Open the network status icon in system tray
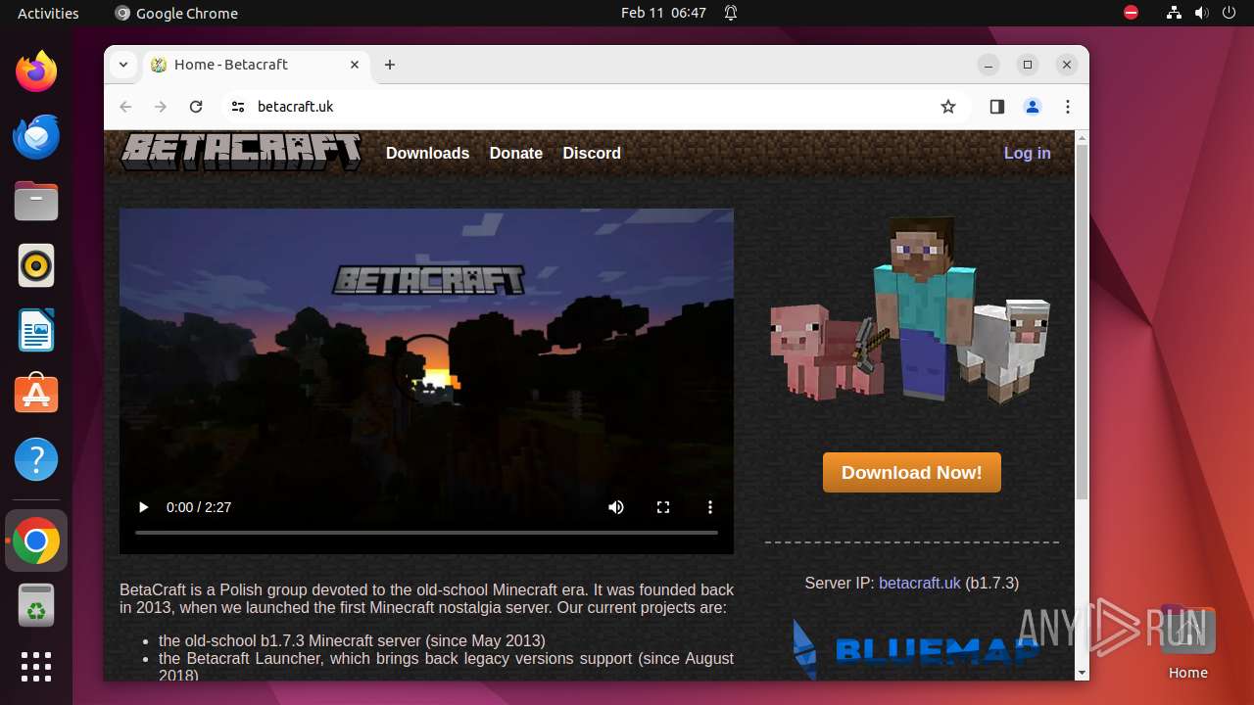 [x=1175, y=13]
